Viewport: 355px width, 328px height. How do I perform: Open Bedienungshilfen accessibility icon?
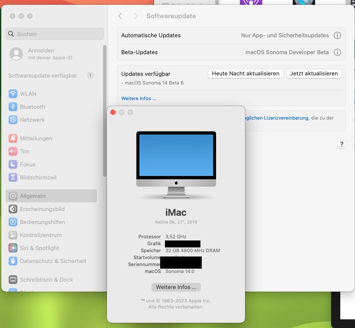coord(13,222)
